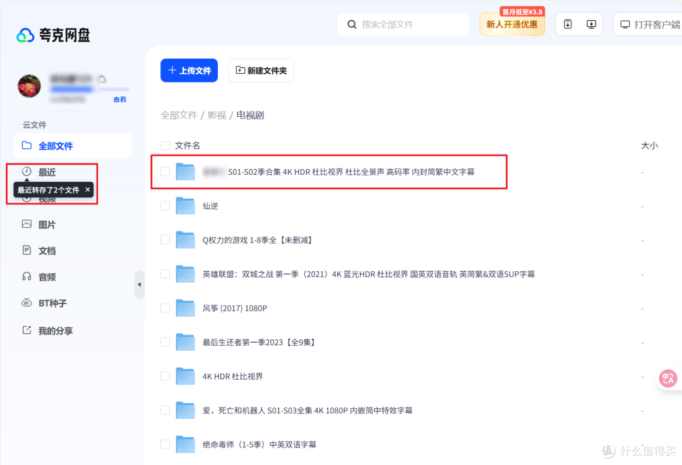Viewport: 682px width, 465px height.
Task: Open the 图片 category
Action: [47, 225]
